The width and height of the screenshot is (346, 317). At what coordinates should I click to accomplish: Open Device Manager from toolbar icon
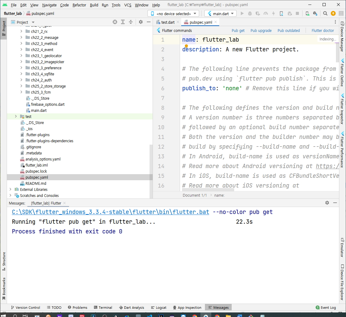tap(307, 13)
